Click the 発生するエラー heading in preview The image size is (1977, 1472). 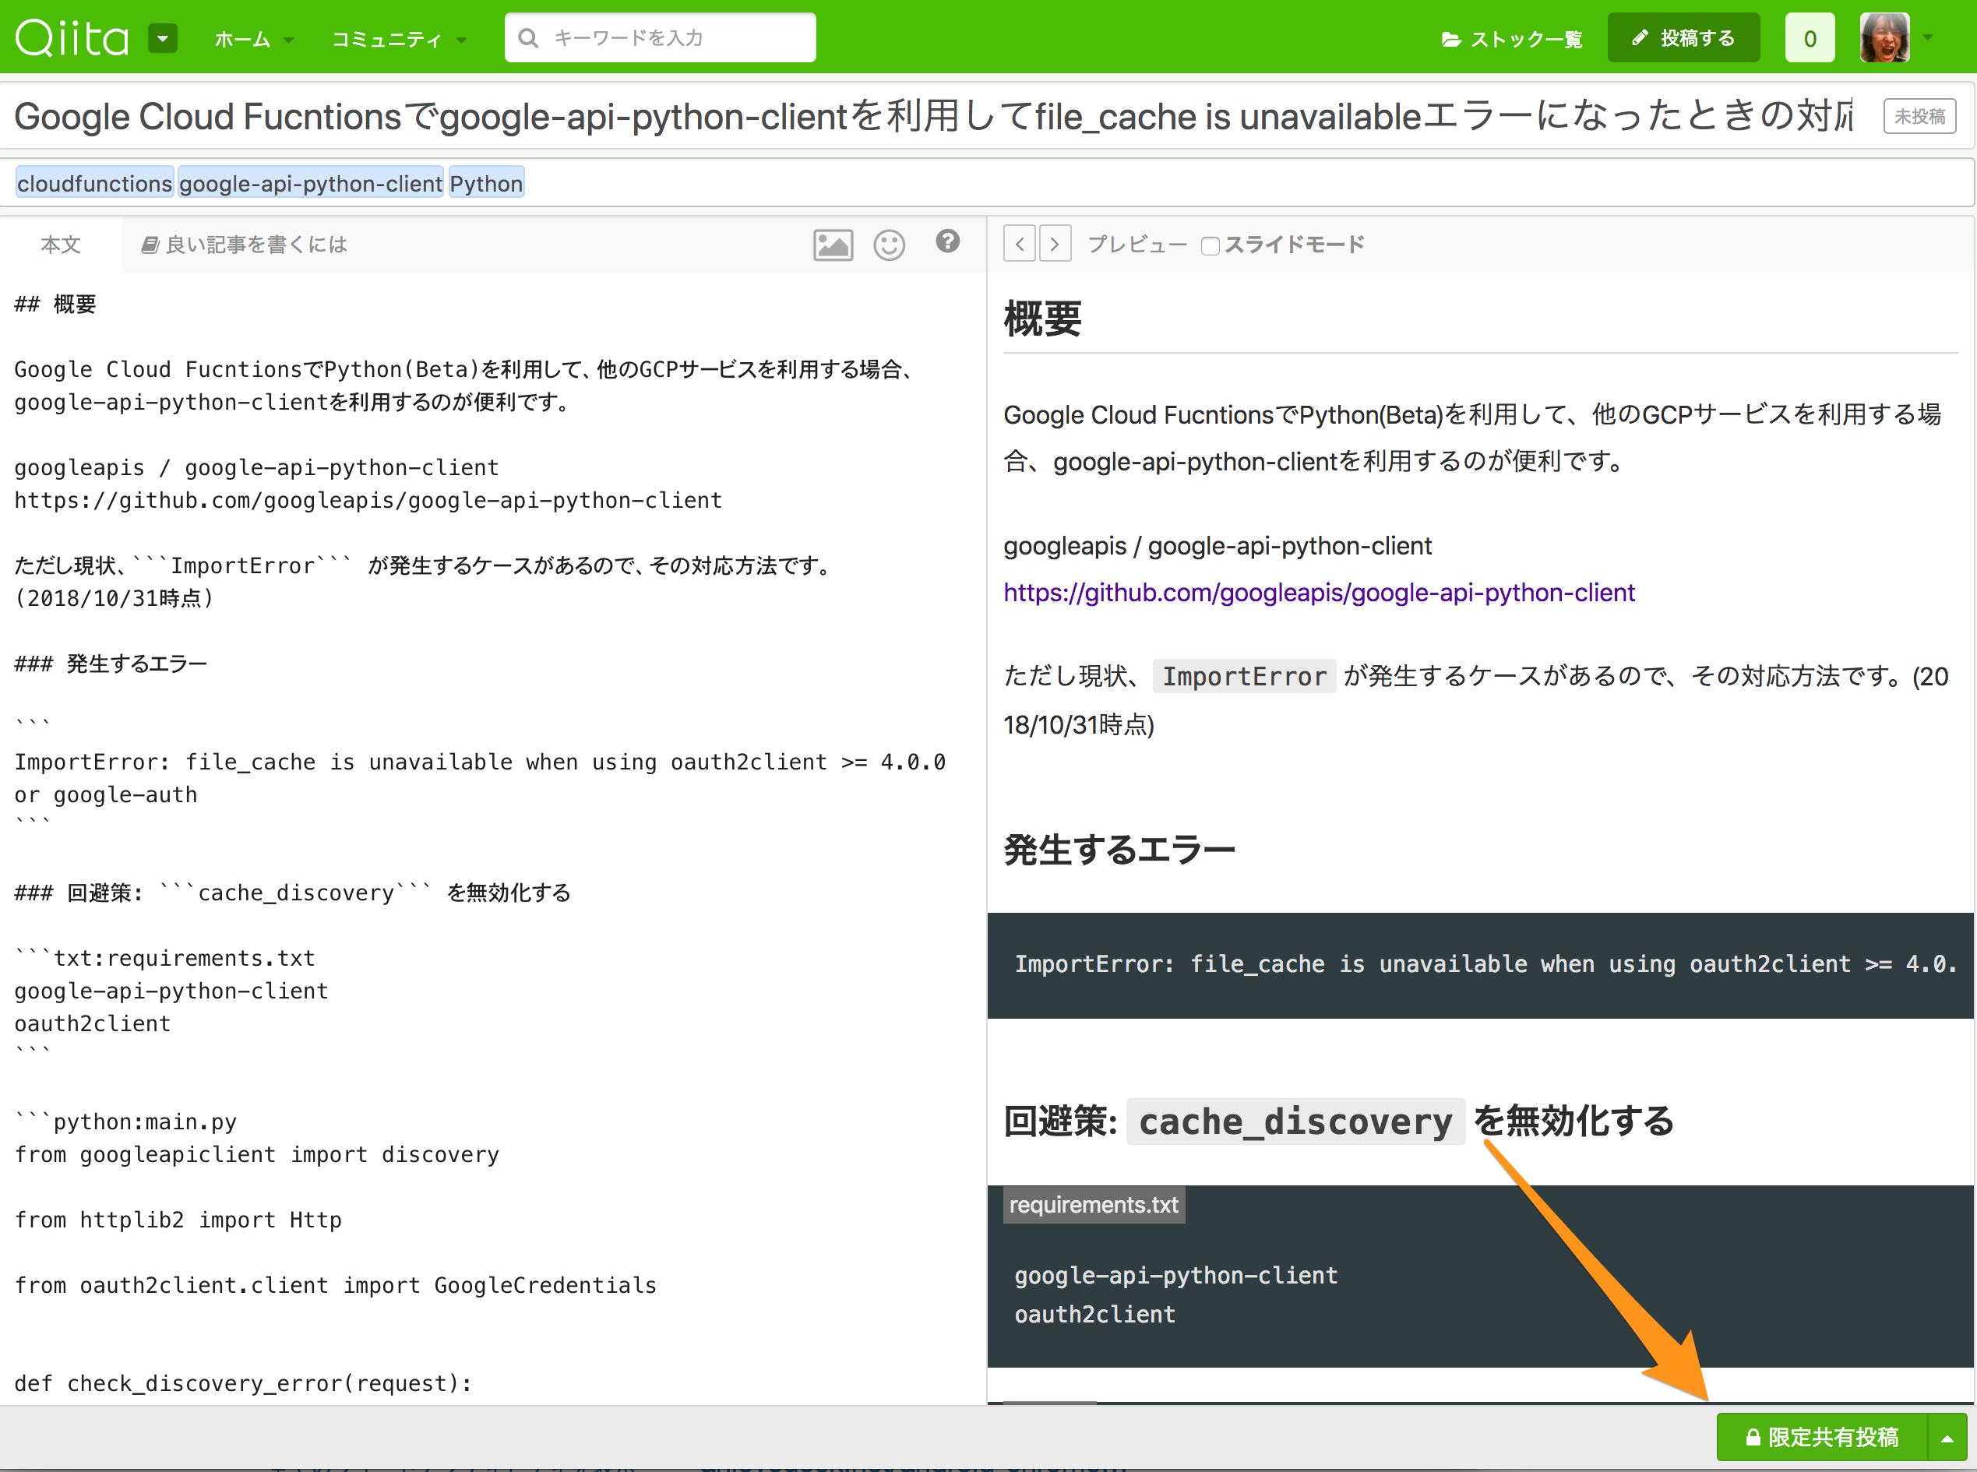coord(1119,849)
